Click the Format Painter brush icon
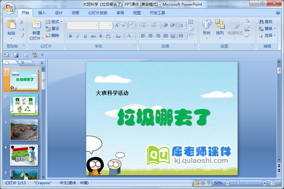 coord(22,35)
